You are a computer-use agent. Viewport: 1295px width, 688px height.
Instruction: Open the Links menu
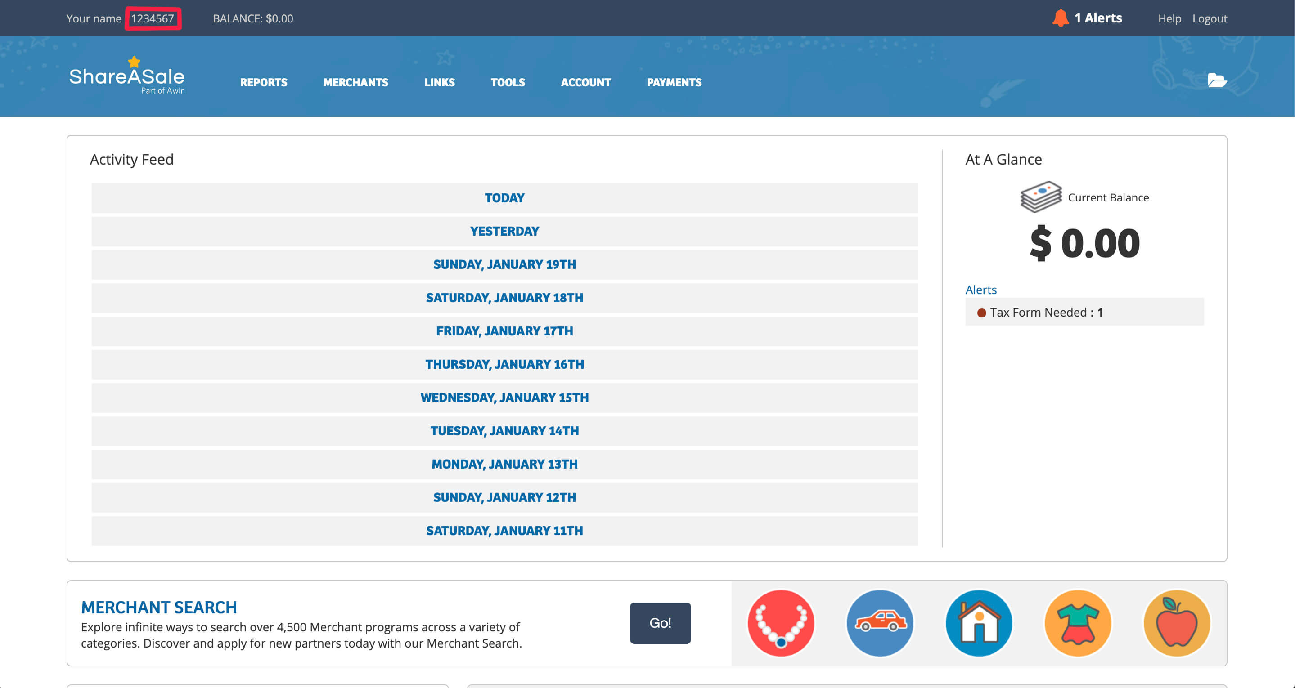pyautogui.click(x=439, y=82)
